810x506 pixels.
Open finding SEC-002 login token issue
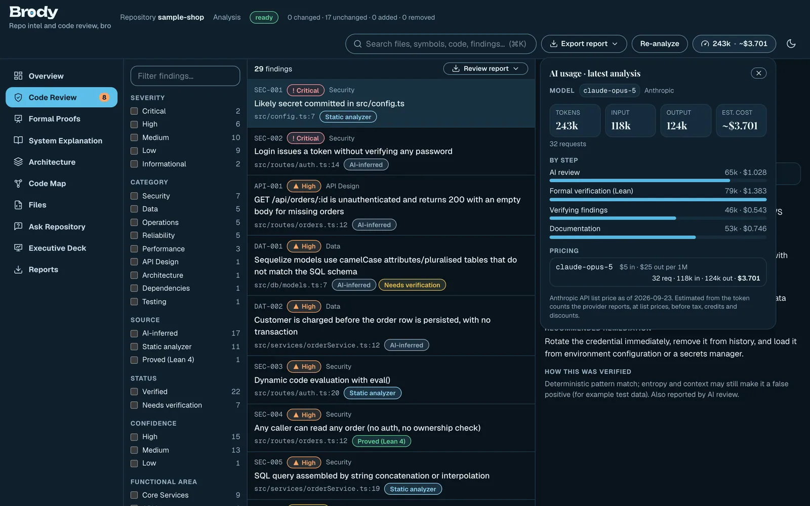click(391, 151)
